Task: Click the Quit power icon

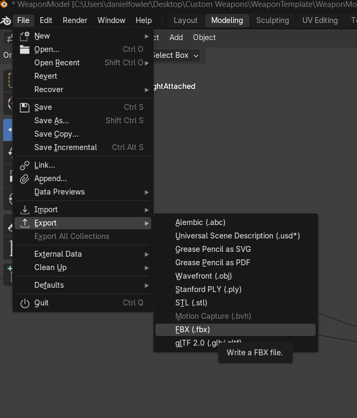Action: [25, 303]
